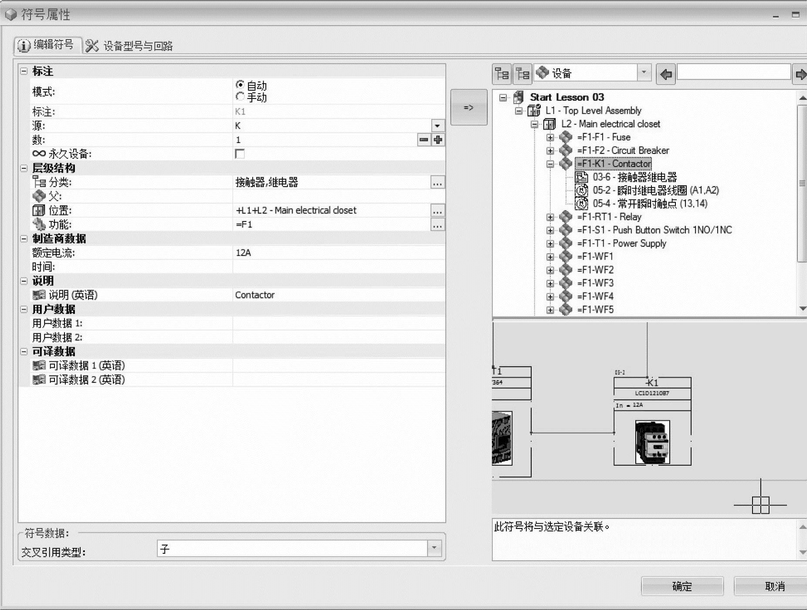Click the => associate arrow button
Viewport: 807px width, 610px height.
pyautogui.click(x=468, y=107)
